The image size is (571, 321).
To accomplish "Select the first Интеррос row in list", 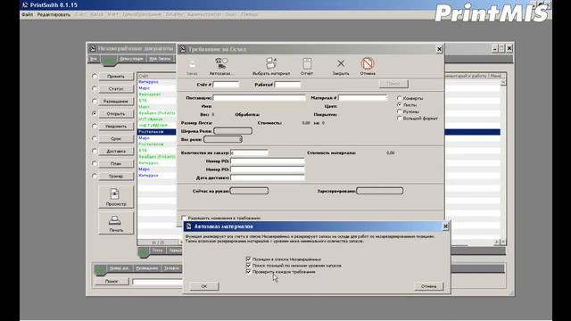I will coord(157,82).
